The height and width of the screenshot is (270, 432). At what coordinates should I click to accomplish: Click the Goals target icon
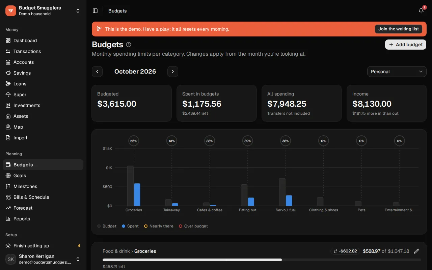[x=8, y=175]
